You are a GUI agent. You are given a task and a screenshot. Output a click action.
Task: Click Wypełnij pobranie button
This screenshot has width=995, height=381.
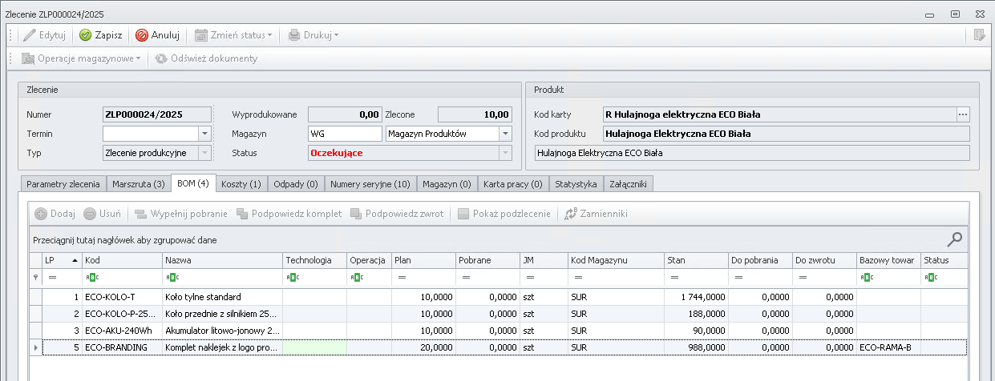[181, 214]
